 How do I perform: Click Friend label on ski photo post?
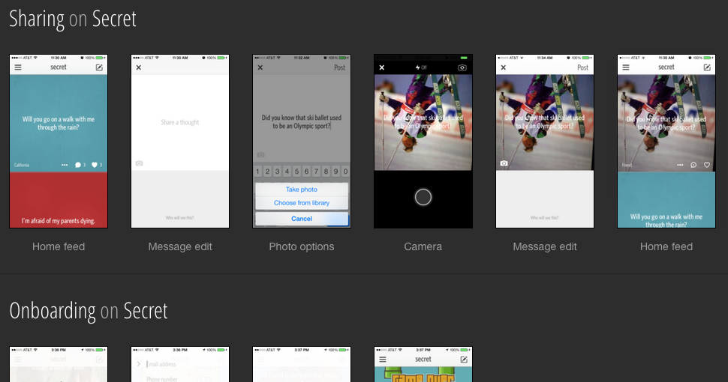pos(627,165)
